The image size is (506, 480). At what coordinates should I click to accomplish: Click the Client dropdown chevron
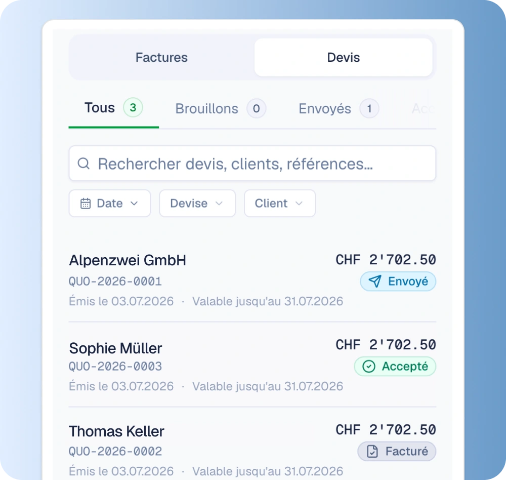(x=299, y=204)
